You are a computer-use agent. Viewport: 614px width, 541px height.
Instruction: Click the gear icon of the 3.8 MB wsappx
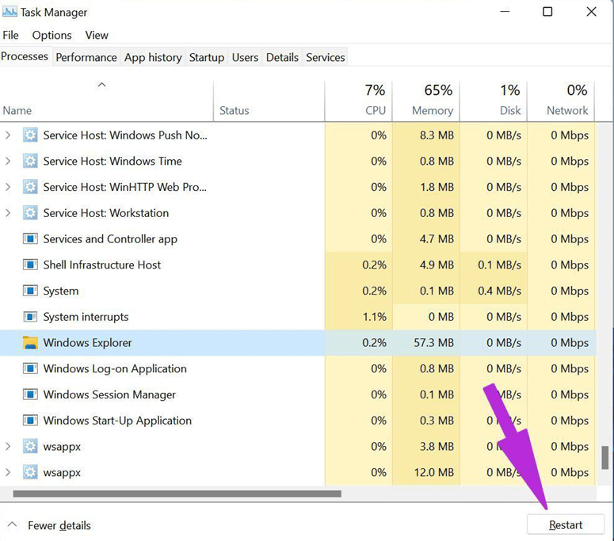pos(30,446)
